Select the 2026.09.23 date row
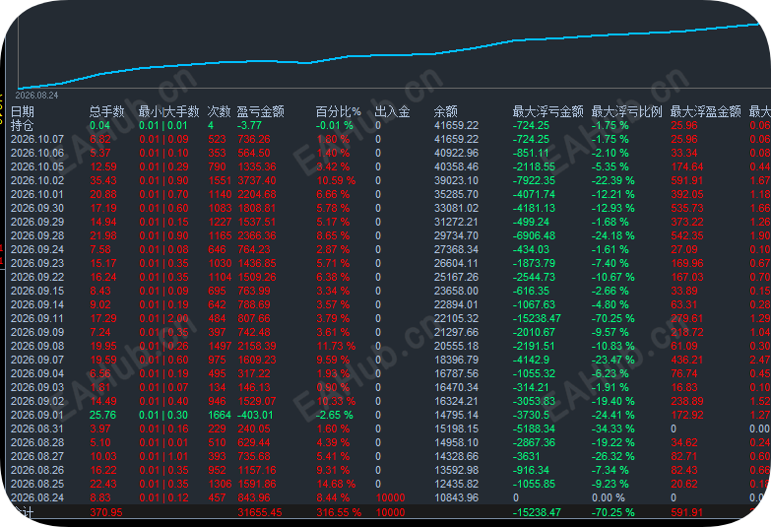Screen dimensions: 771x527 coord(37,263)
